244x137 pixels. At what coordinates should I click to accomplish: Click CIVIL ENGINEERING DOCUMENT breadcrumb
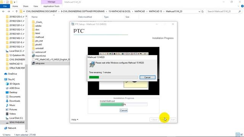click(42, 11)
